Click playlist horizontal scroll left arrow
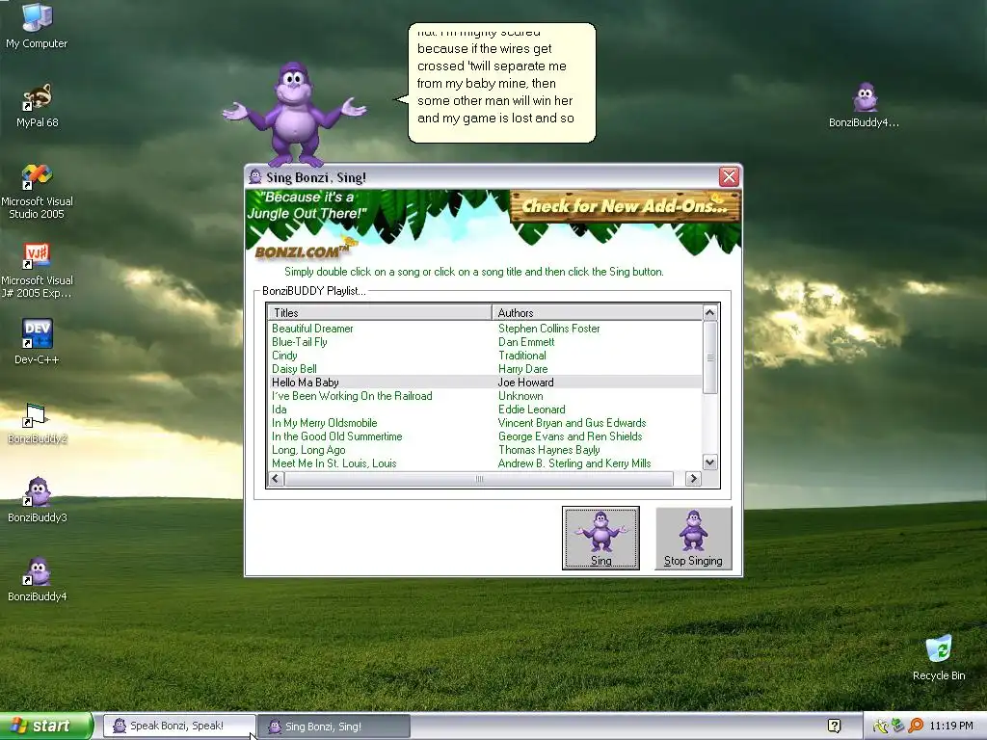This screenshot has height=740, width=987. click(x=275, y=478)
